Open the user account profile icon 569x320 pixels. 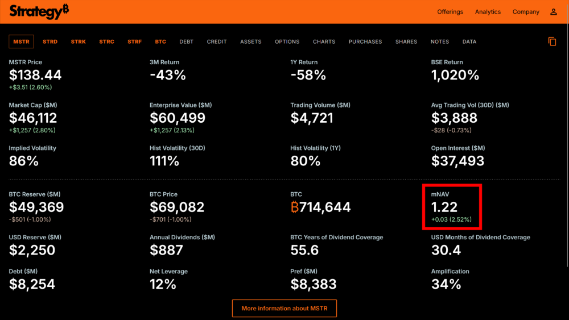click(x=553, y=12)
